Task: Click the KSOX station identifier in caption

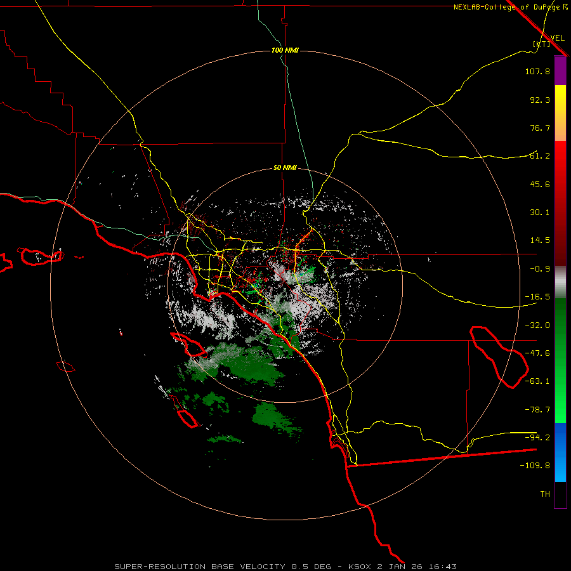Action: click(x=360, y=567)
